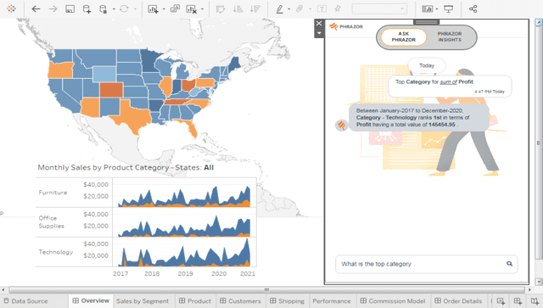Click the group members paperclip icon
This screenshot has width=543, height=308.
click(x=299, y=9)
